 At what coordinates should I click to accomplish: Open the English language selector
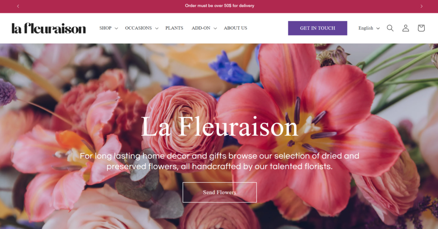pyautogui.click(x=369, y=28)
